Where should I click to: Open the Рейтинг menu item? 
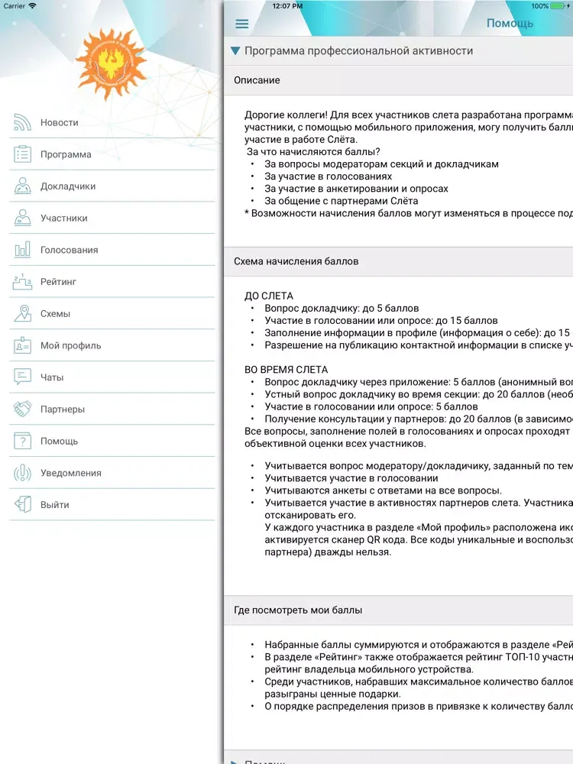click(112, 282)
